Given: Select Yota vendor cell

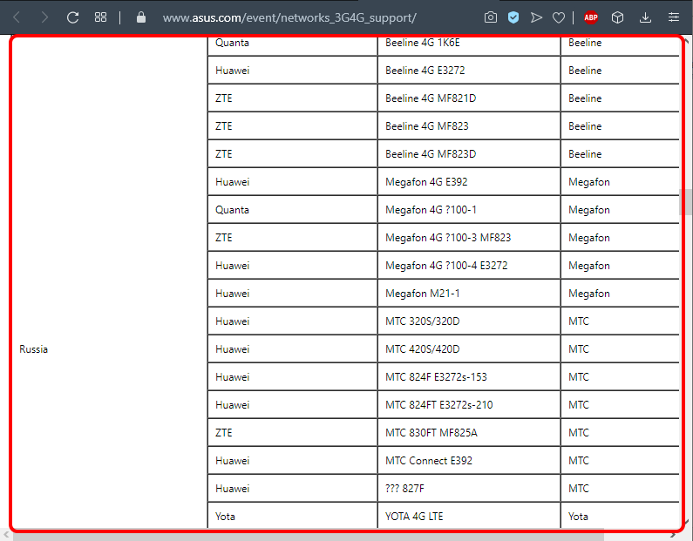Looking at the screenshot, I should pyautogui.click(x=292, y=516).
